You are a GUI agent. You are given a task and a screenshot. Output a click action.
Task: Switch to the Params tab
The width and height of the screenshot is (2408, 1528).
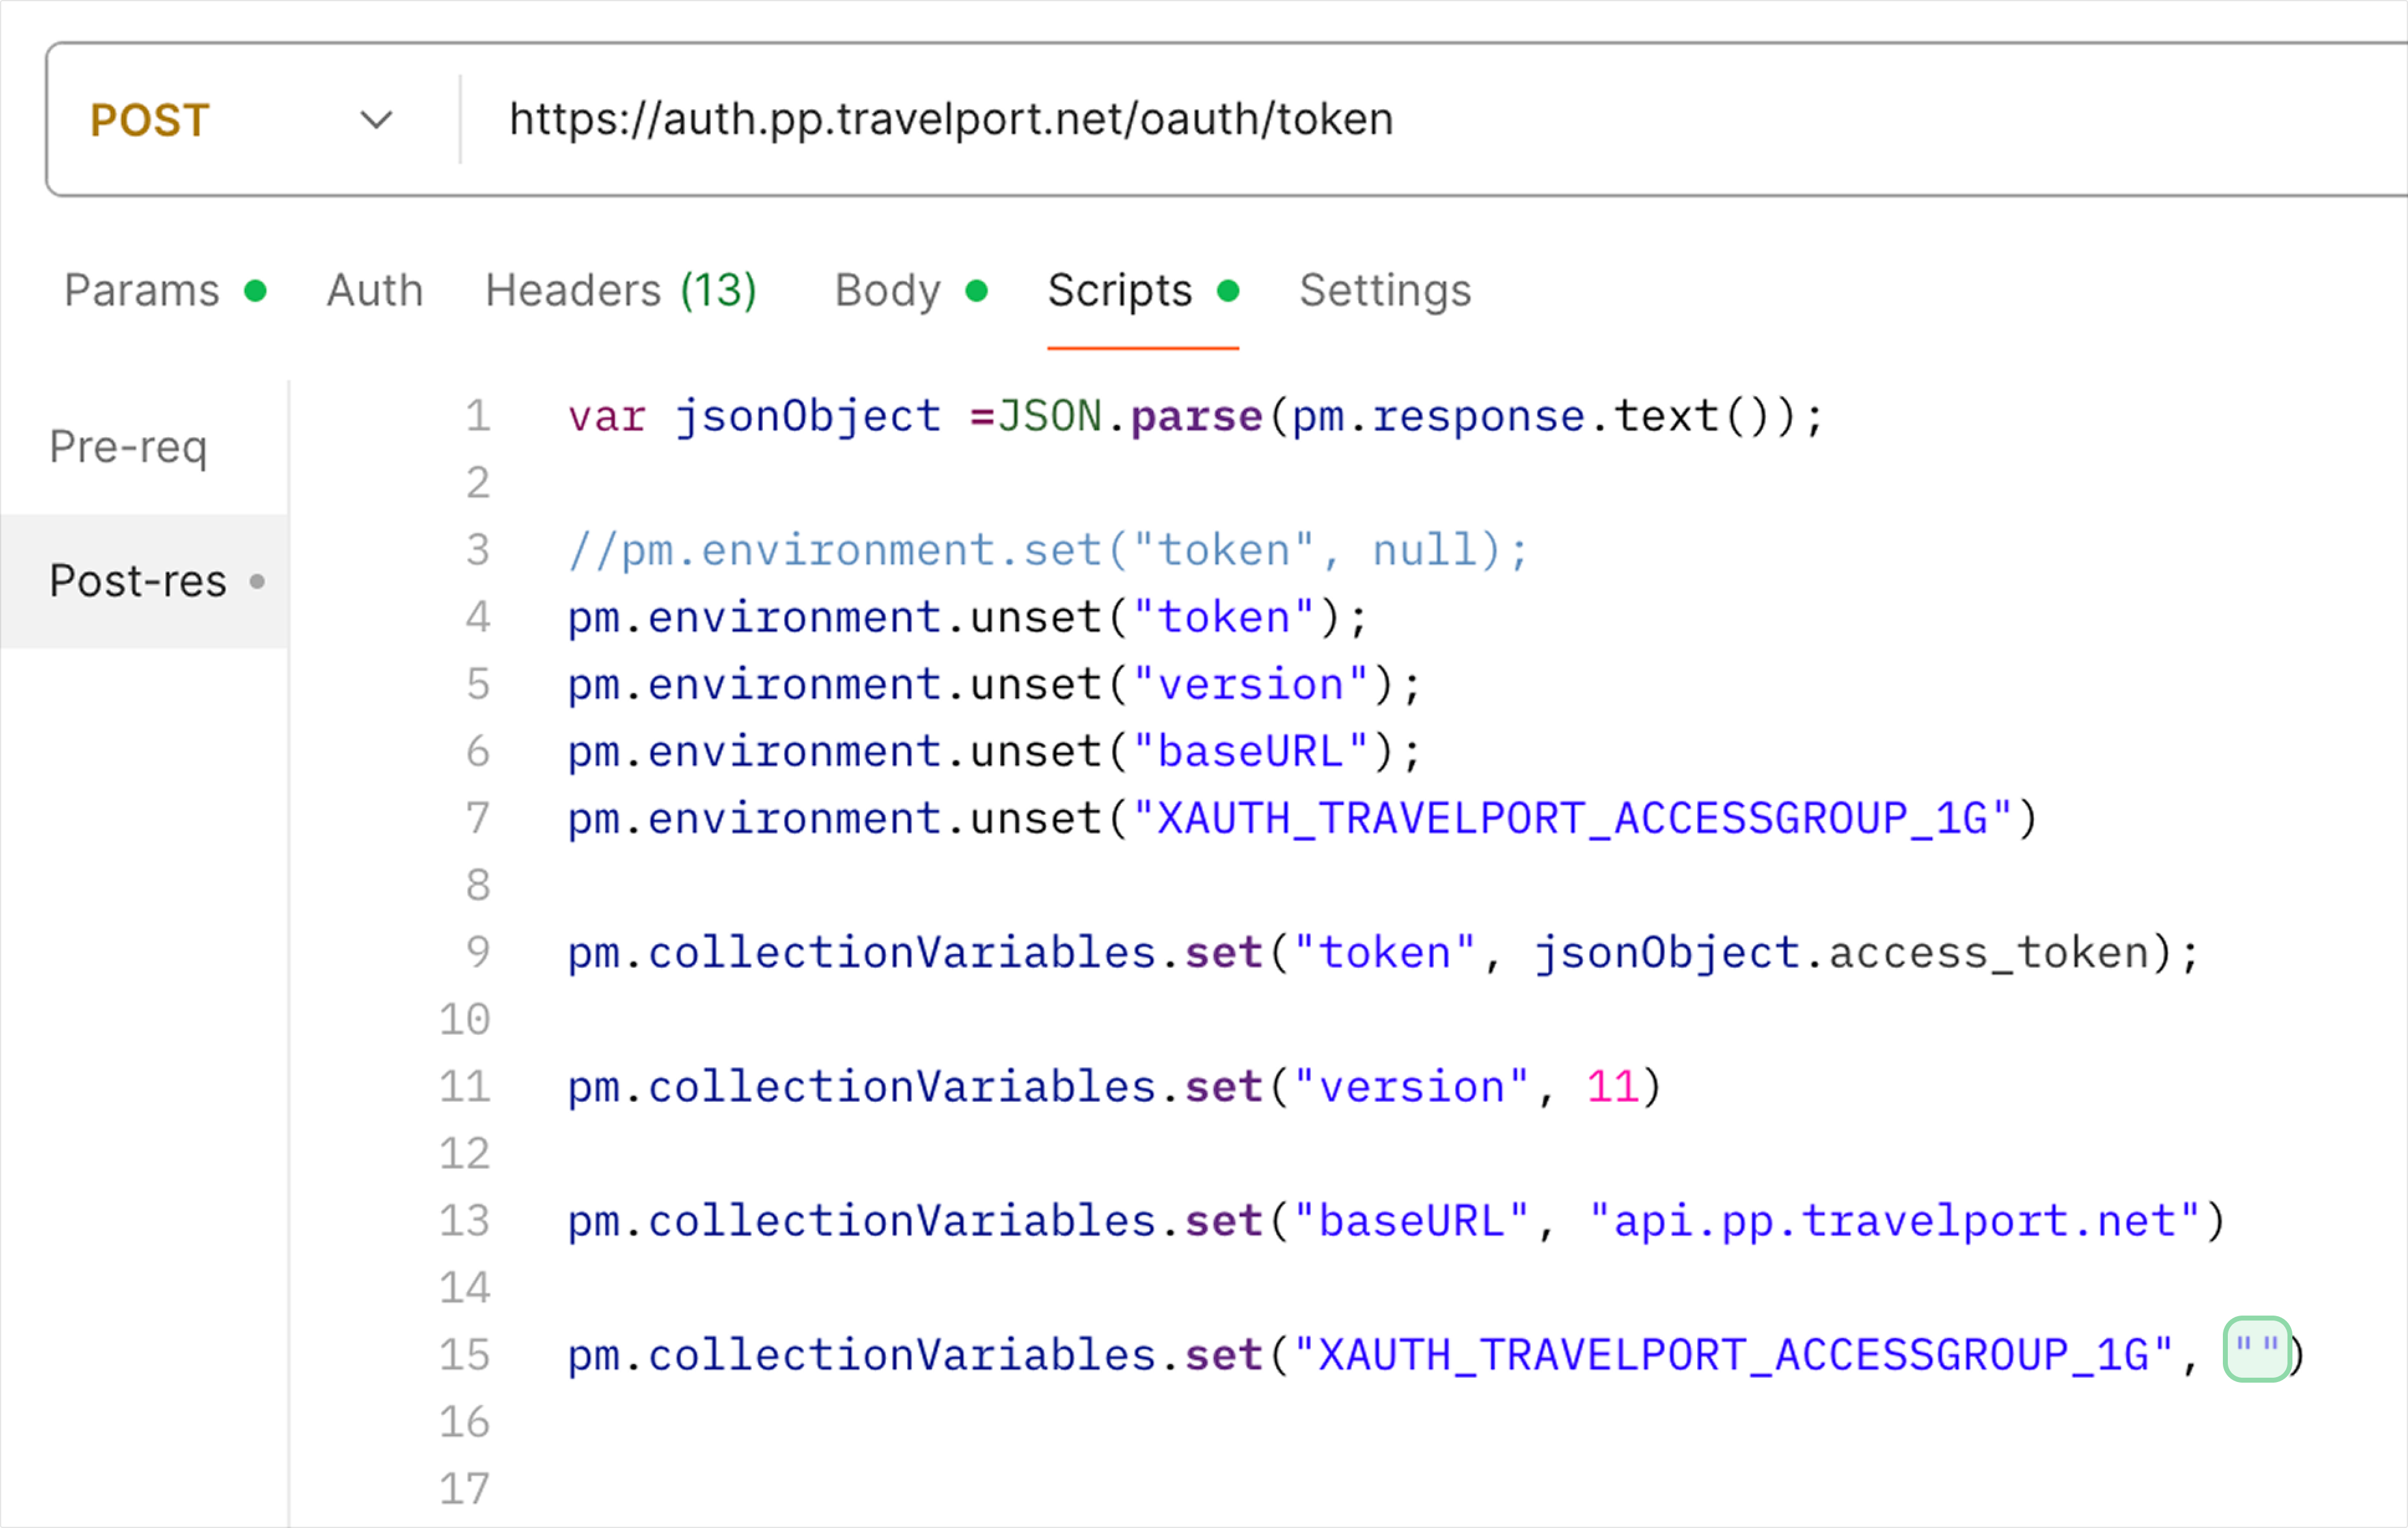click(165, 291)
